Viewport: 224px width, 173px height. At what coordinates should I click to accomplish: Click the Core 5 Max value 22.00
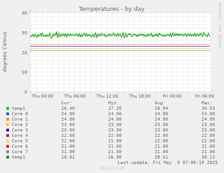tap(208, 141)
